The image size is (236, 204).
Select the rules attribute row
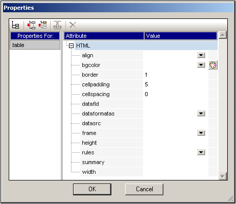point(111,152)
